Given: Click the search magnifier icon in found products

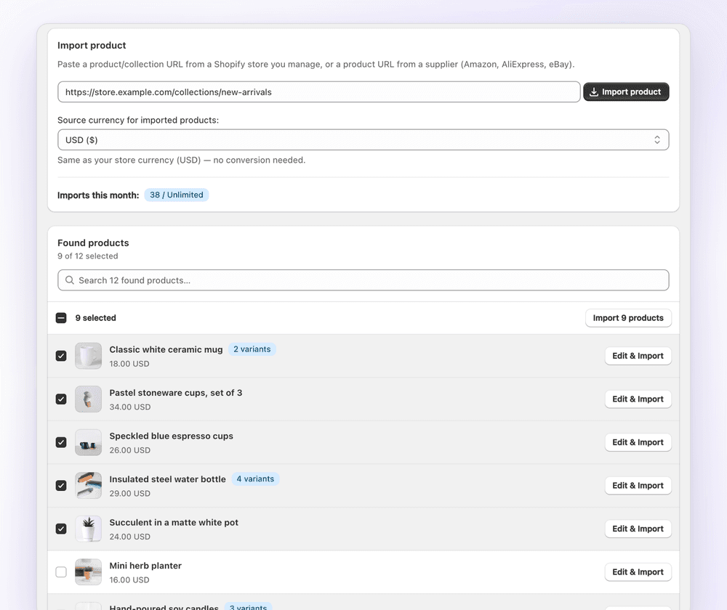Looking at the screenshot, I should coord(70,280).
